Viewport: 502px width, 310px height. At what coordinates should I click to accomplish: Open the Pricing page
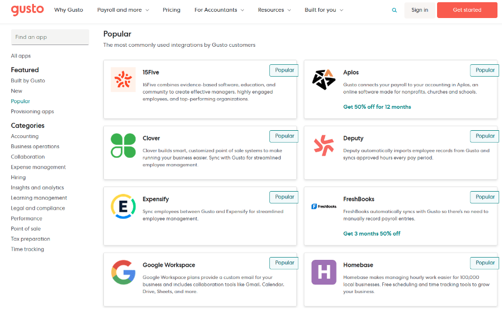pos(171,10)
